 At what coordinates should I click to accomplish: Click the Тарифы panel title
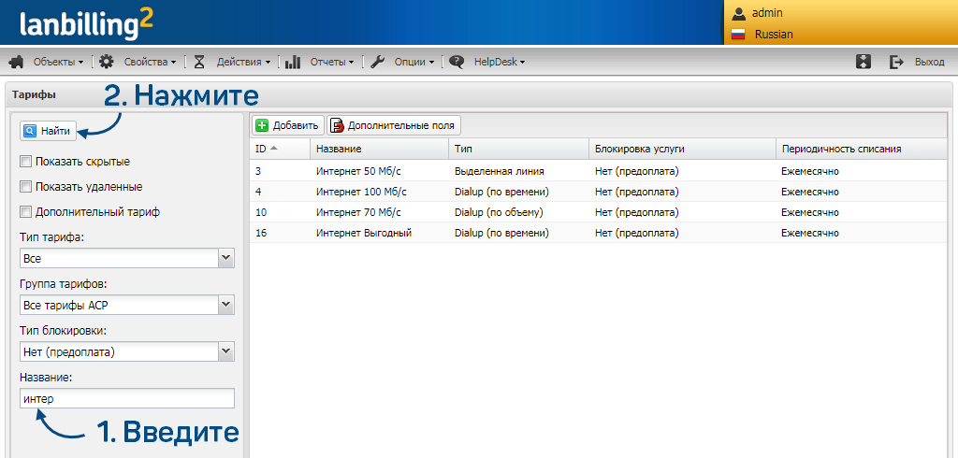pyautogui.click(x=34, y=94)
